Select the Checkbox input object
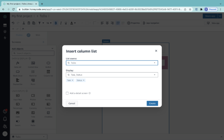 (48, 114)
